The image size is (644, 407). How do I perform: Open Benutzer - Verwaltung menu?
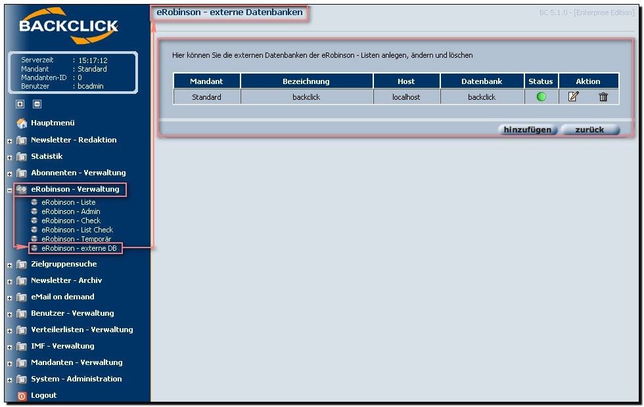(72, 313)
